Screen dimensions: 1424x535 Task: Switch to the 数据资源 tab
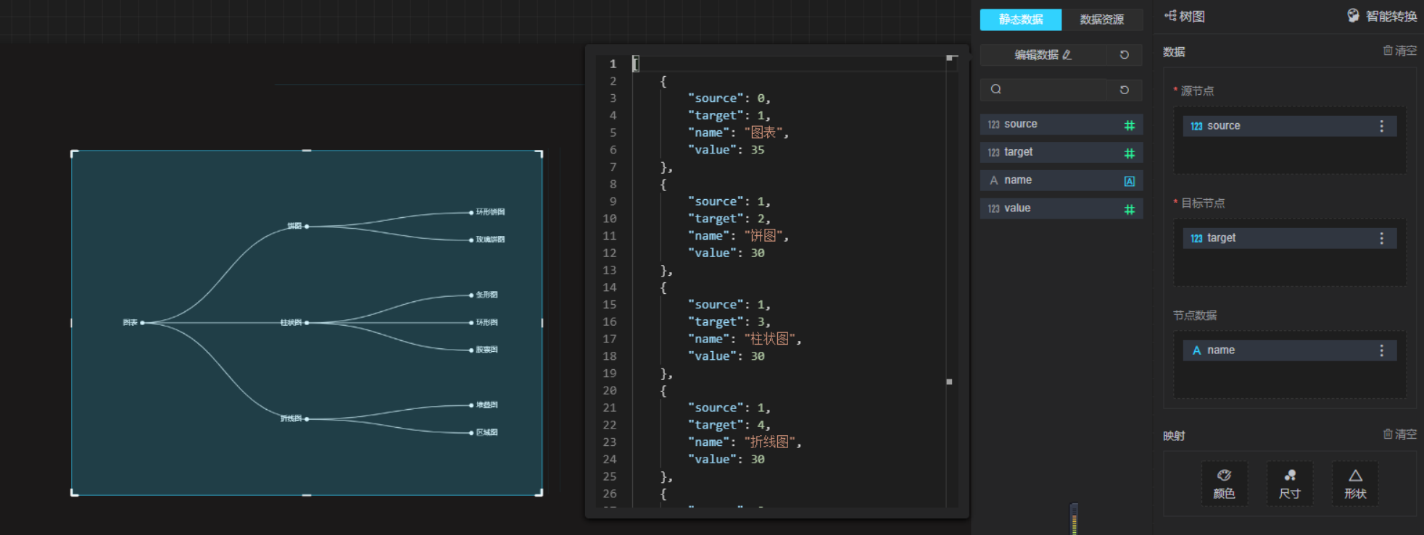click(x=1102, y=20)
